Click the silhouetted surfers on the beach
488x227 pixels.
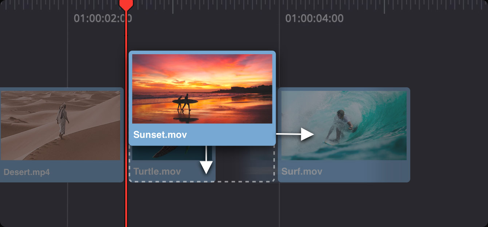pos(183,103)
